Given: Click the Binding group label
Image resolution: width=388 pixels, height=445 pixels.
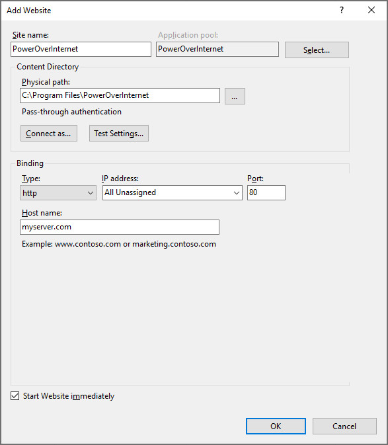Looking at the screenshot, I should point(30,163).
